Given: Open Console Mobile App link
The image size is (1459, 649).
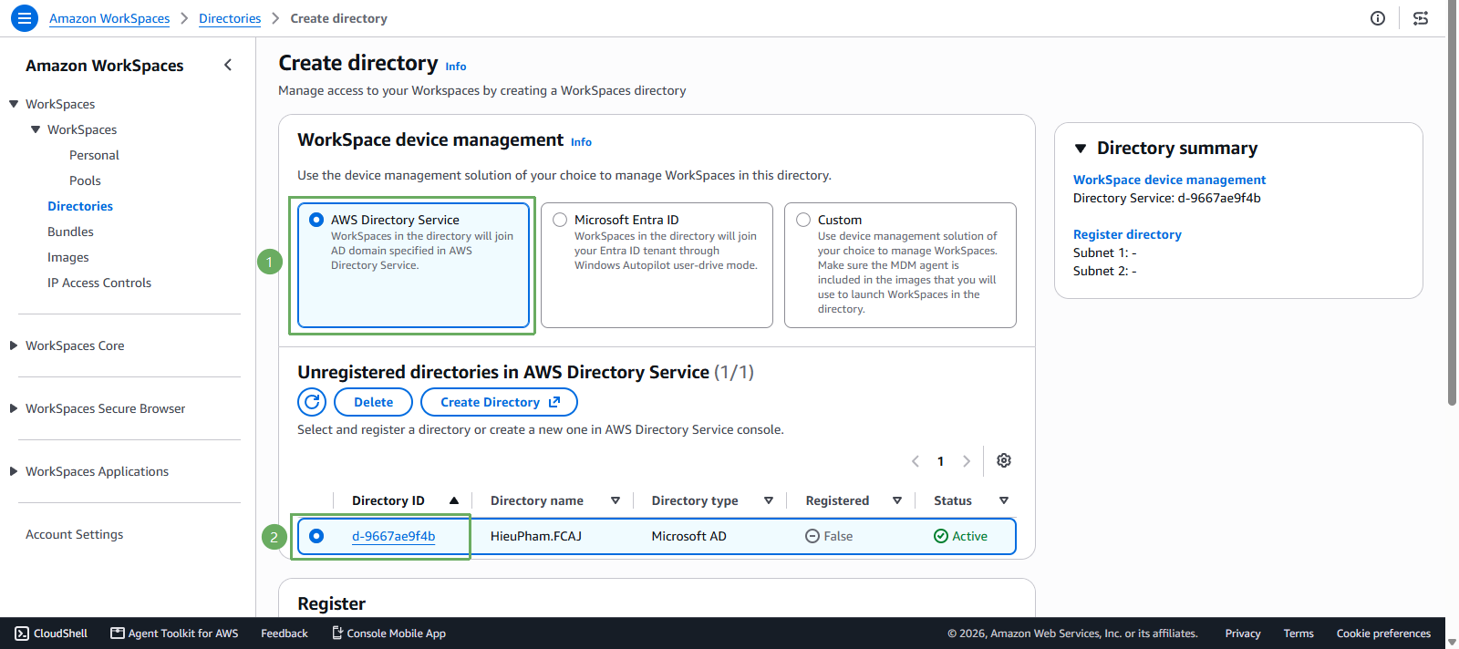Looking at the screenshot, I should click(x=388, y=634).
